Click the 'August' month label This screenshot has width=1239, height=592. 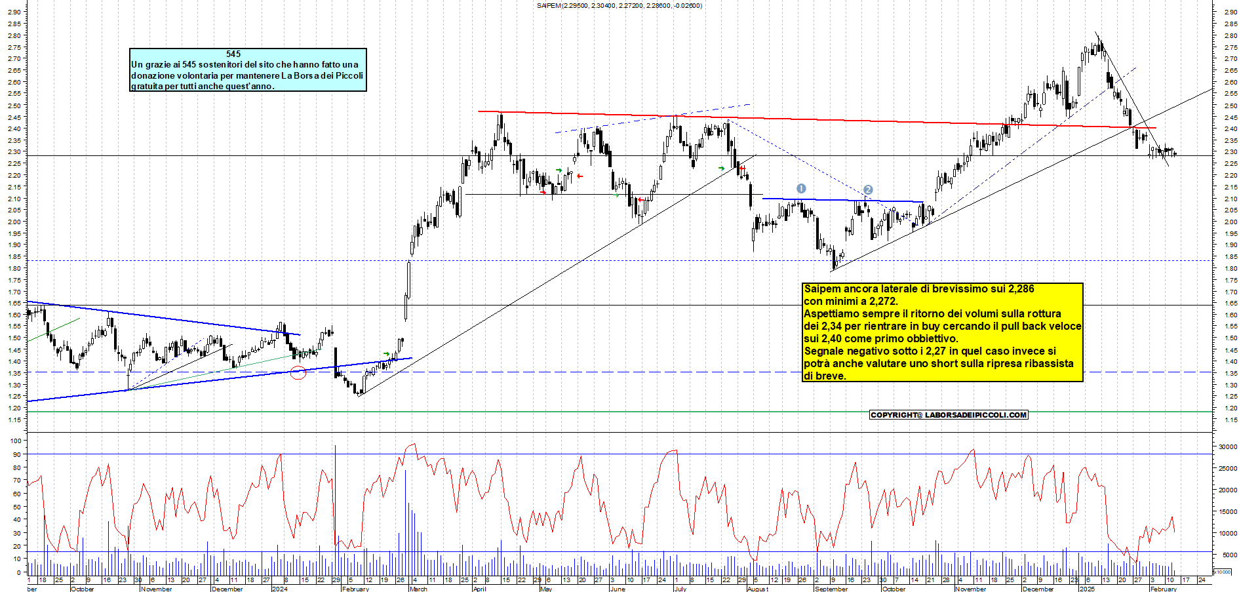point(758,589)
